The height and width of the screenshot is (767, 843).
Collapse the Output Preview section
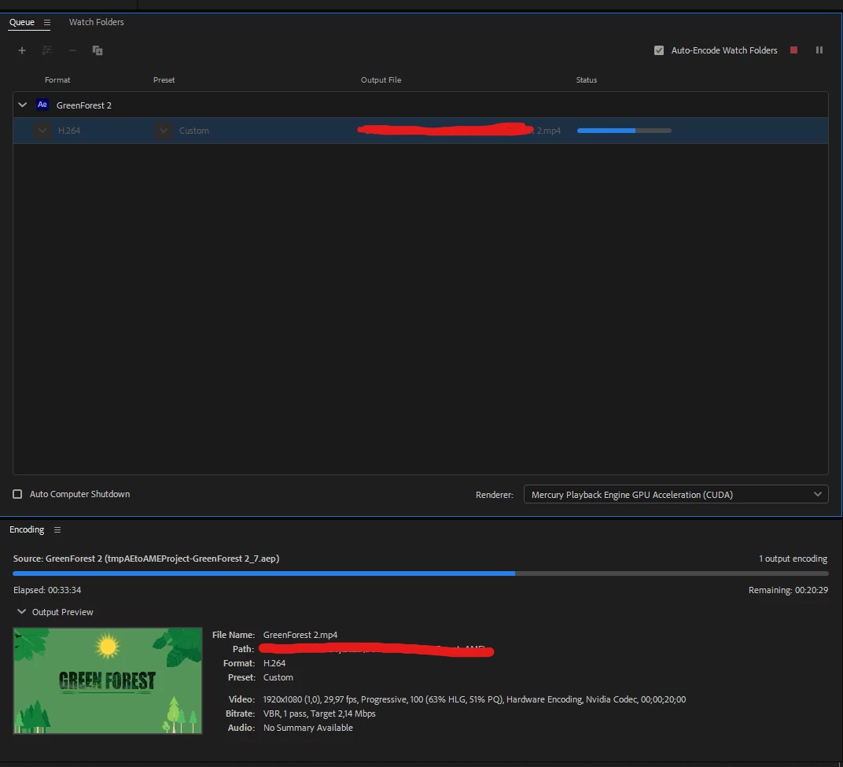(x=21, y=611)
